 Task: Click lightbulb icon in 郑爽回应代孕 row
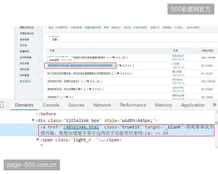pos(82,81)
